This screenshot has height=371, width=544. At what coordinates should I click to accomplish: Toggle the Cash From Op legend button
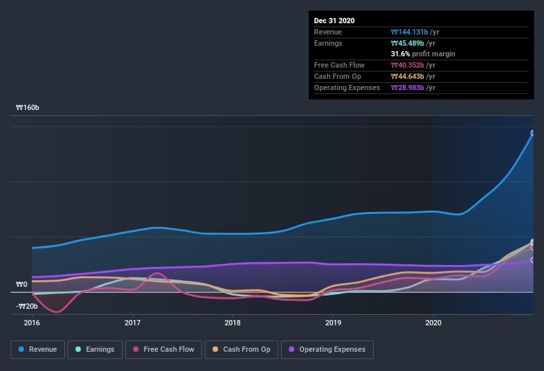(246, 349)
